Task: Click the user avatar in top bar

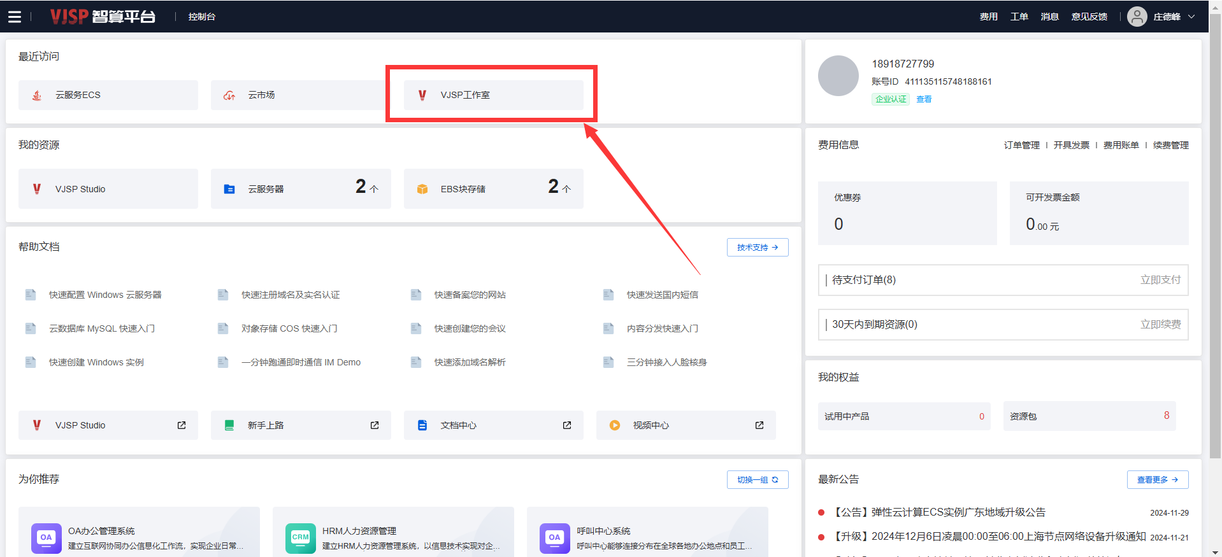Action: 1137,17
